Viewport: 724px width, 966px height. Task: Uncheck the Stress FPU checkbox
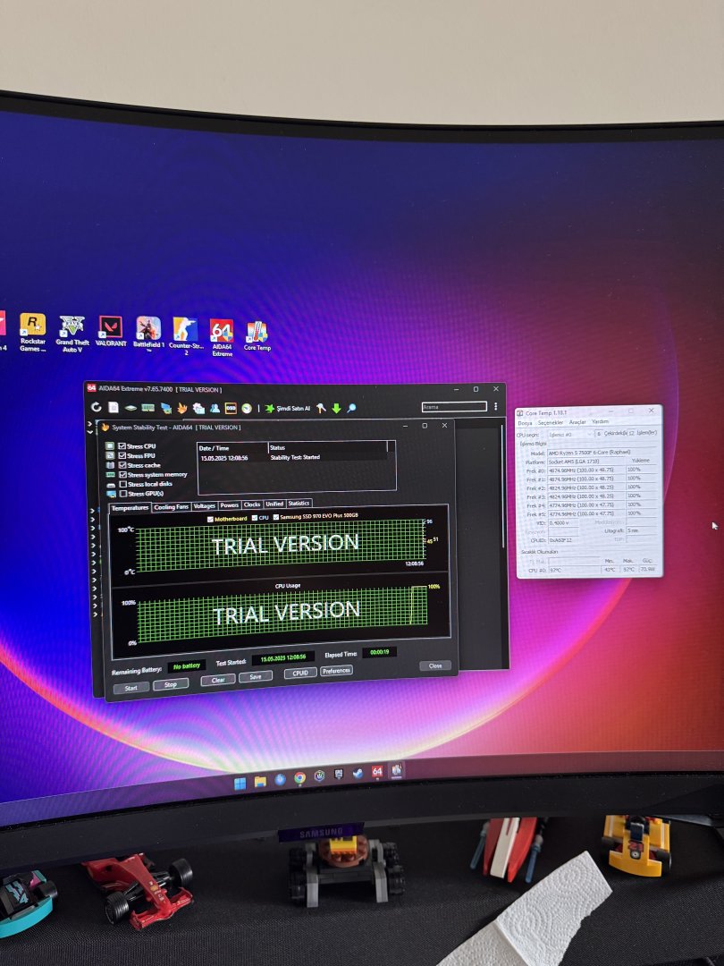[x=122, y=455]
